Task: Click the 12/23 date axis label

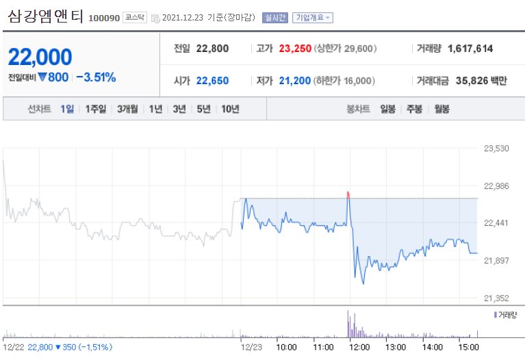Action: tap(251, 347)
